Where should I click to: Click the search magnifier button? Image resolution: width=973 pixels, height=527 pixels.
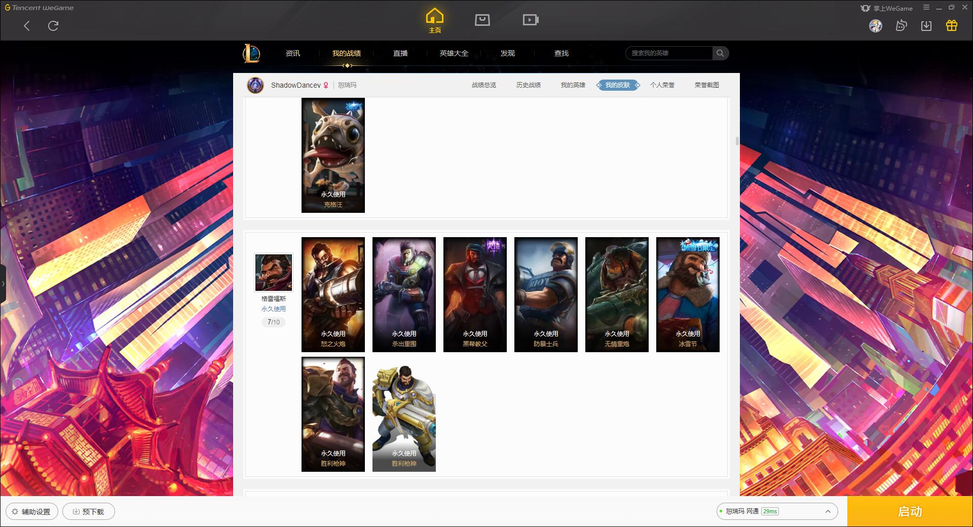[720, 53]
